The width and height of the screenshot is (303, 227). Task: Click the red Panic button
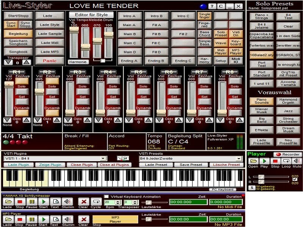coord(50,61)
